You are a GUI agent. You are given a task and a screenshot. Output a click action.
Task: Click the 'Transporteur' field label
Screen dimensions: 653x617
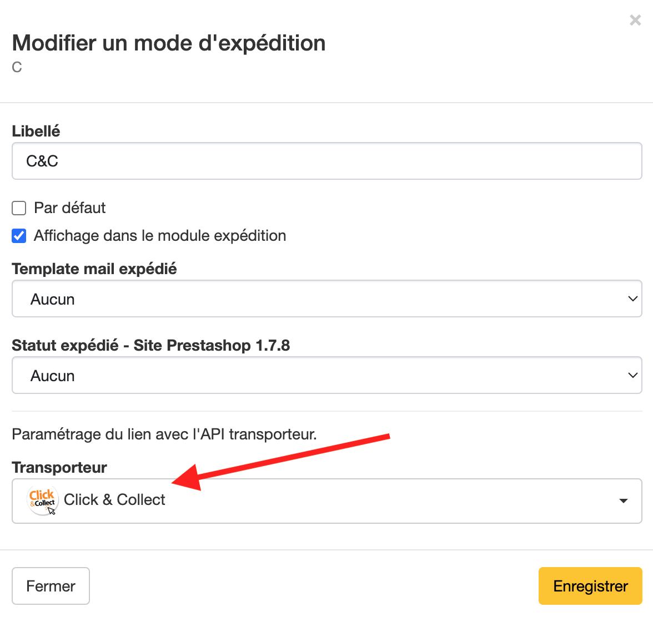click(x=59, y=467)
